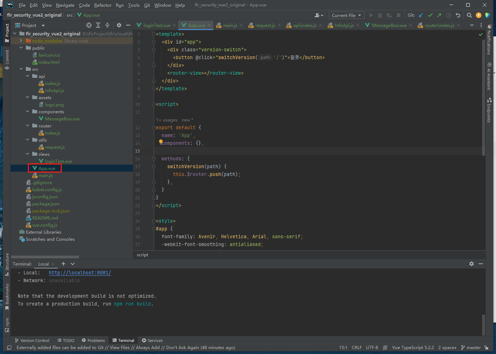
Task: Commit changes with green checkmark icon
Action: 430,15
